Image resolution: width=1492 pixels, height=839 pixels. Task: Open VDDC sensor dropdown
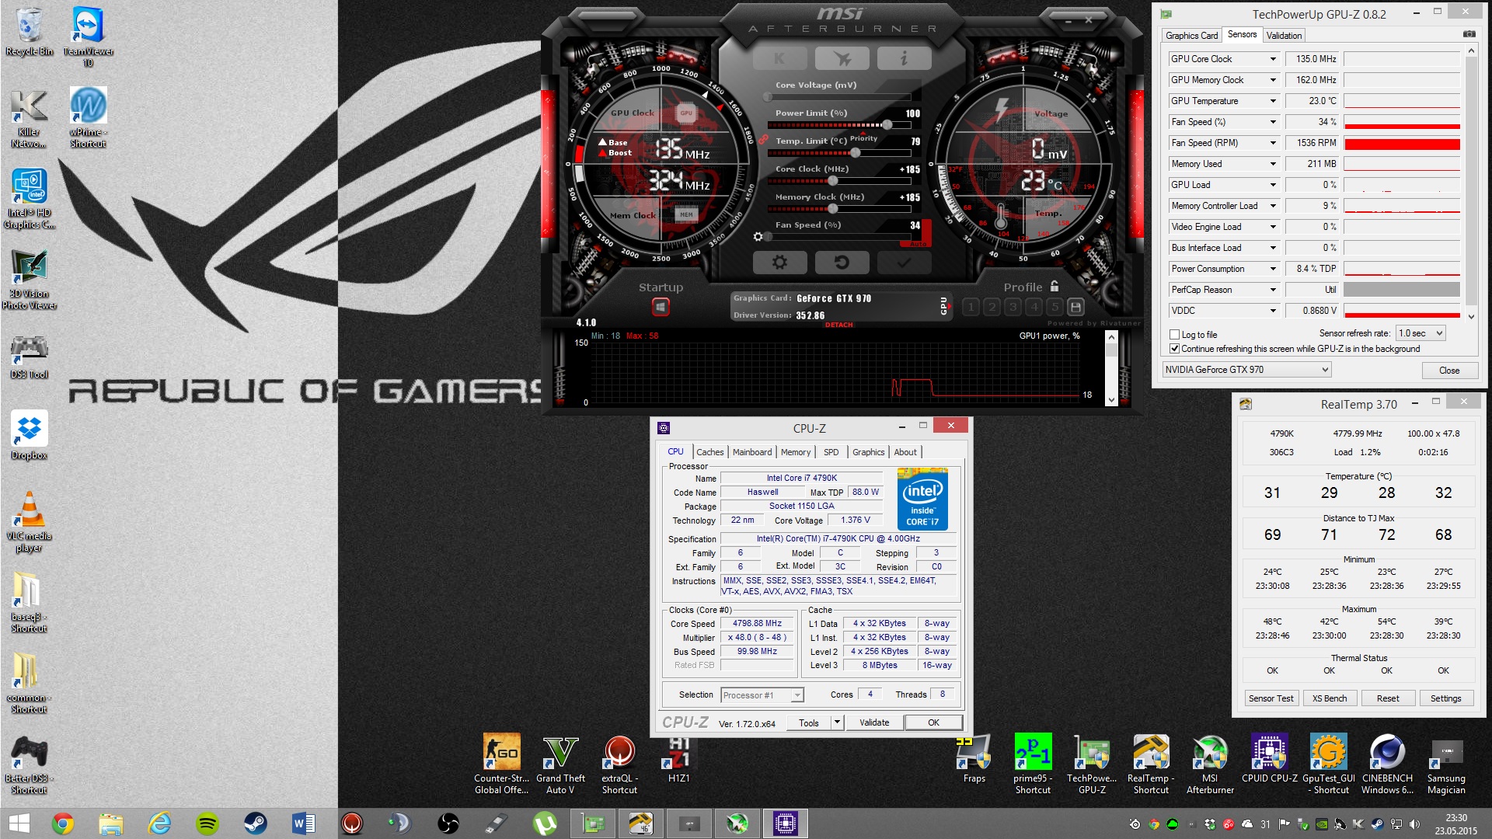coord(1273,311)
